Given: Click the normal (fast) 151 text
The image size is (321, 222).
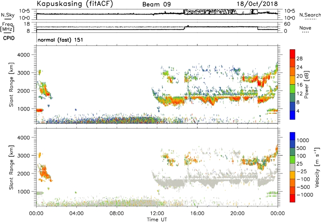Looking at the screenshot, I should coord(61,40).
